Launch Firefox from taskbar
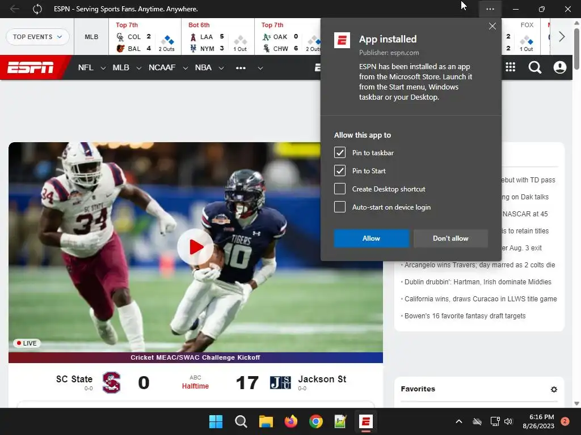The image size is (581, 435). click(x=291, y=421)
